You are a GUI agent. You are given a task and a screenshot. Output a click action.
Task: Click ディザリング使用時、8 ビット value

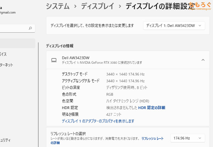(127, 87)
